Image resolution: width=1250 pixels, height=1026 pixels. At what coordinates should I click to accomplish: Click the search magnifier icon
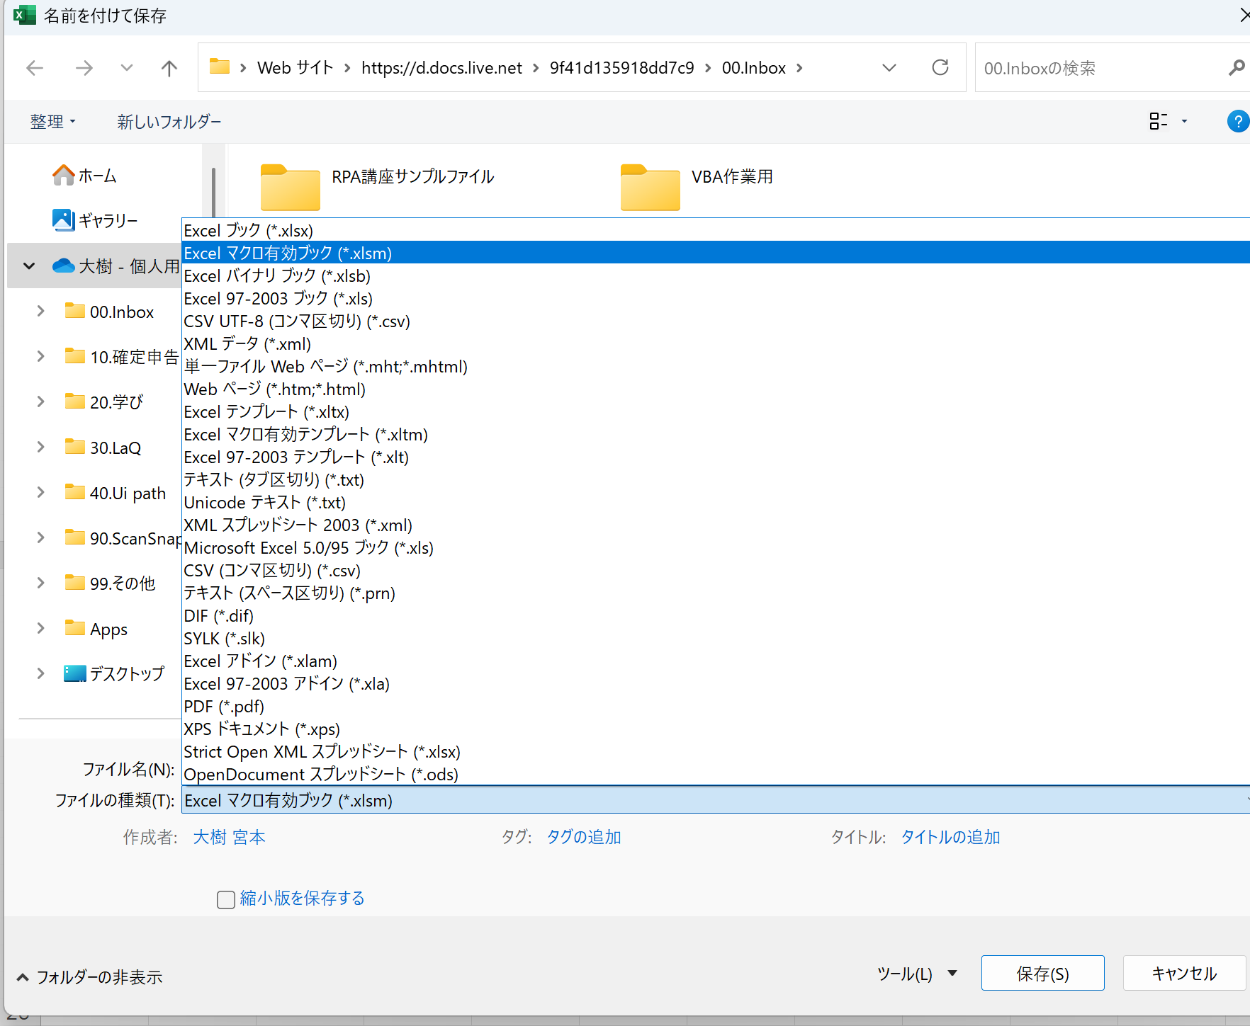[1237, 68]
